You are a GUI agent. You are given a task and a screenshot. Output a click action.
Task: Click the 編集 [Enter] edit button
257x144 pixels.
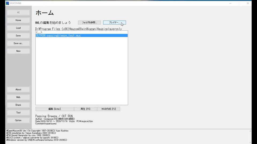pos(55,109)
